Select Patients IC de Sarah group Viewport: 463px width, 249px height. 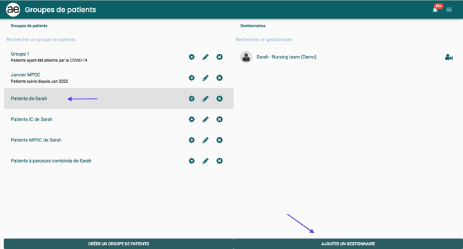tap(118, 119)
